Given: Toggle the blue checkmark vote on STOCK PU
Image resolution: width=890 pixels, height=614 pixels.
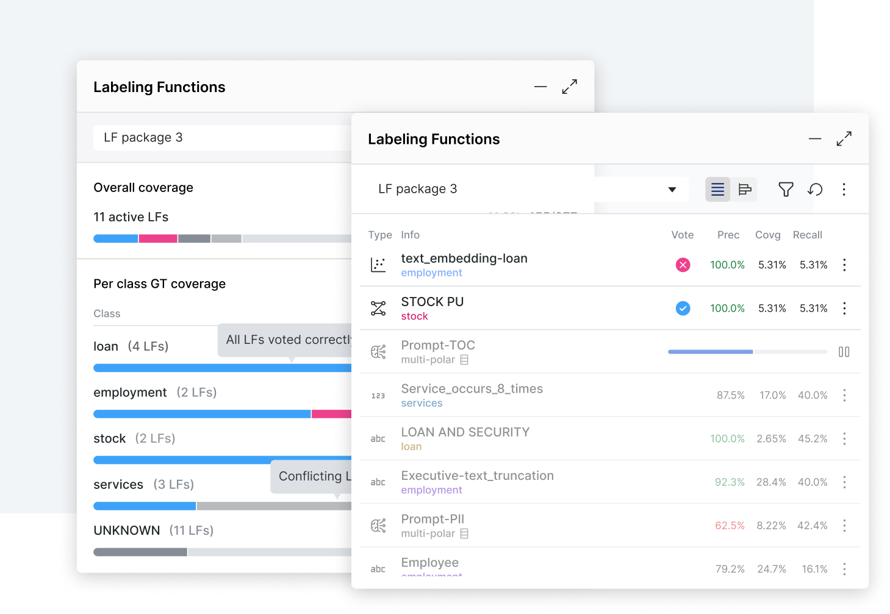Looking at the screenshot, I should coord(683,309).
